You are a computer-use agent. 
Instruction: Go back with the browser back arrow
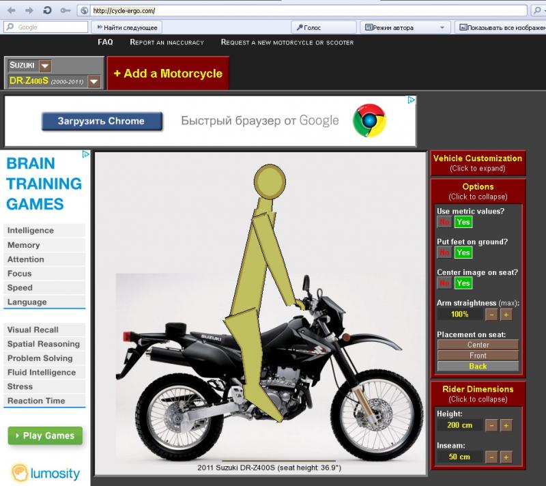point(11,10)
